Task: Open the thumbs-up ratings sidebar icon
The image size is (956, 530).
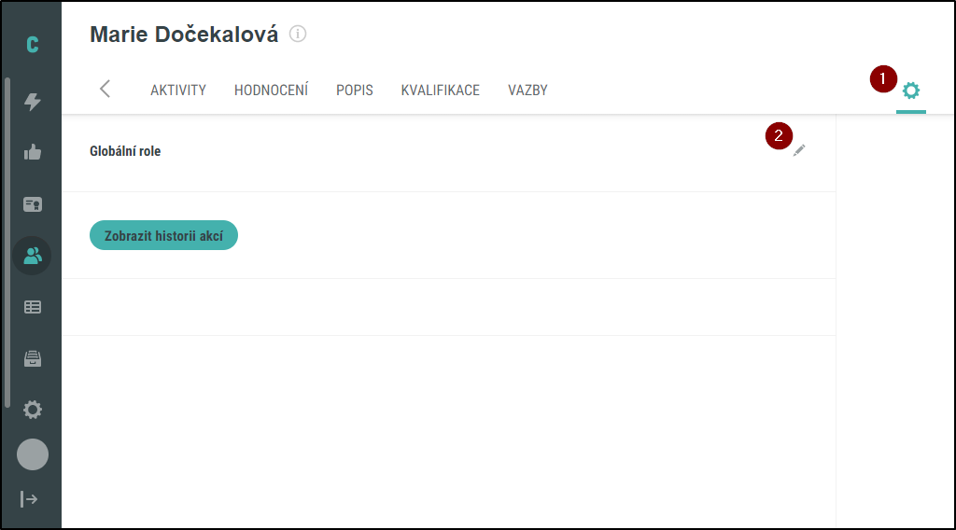Action: [33, 152]
